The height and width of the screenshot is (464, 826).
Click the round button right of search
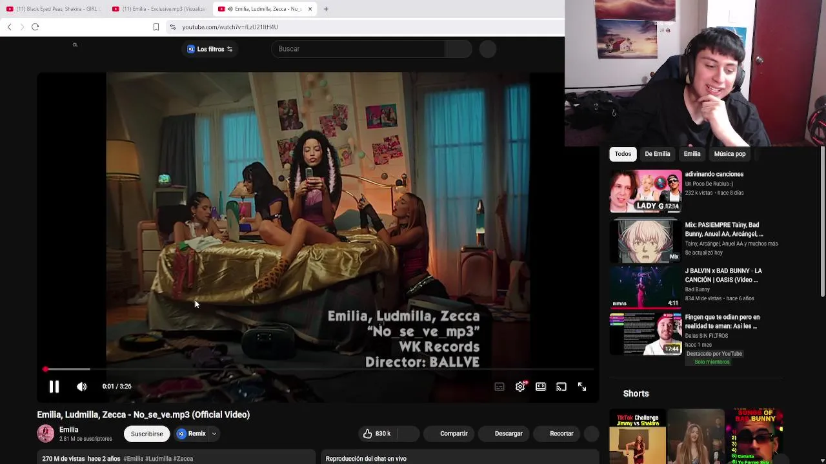(x=488, y=49)
